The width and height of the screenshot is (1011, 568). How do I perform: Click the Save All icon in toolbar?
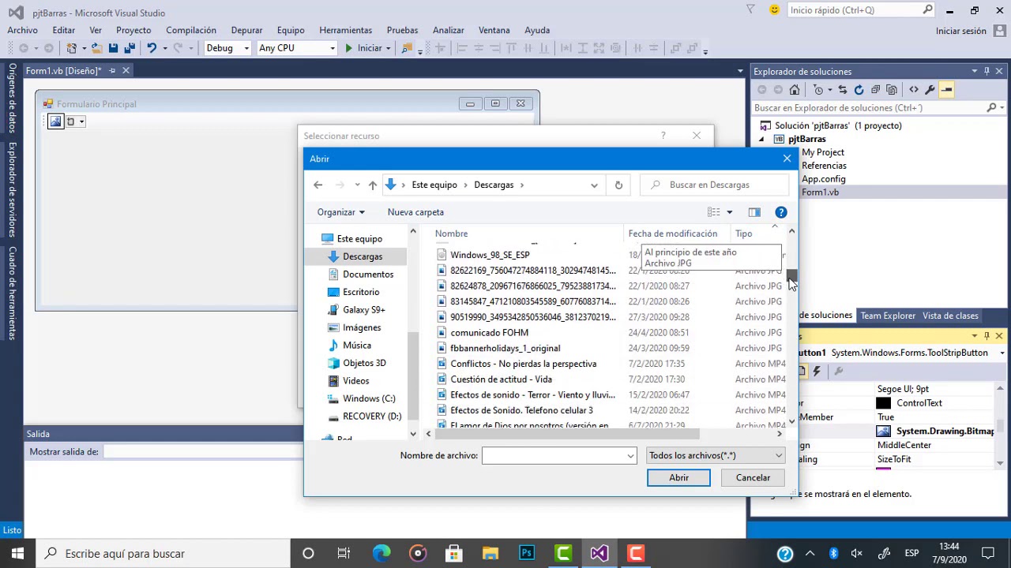tap(128, 48)
